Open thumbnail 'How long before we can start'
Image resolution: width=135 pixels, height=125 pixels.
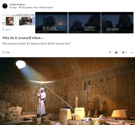[x=84, y=23]
